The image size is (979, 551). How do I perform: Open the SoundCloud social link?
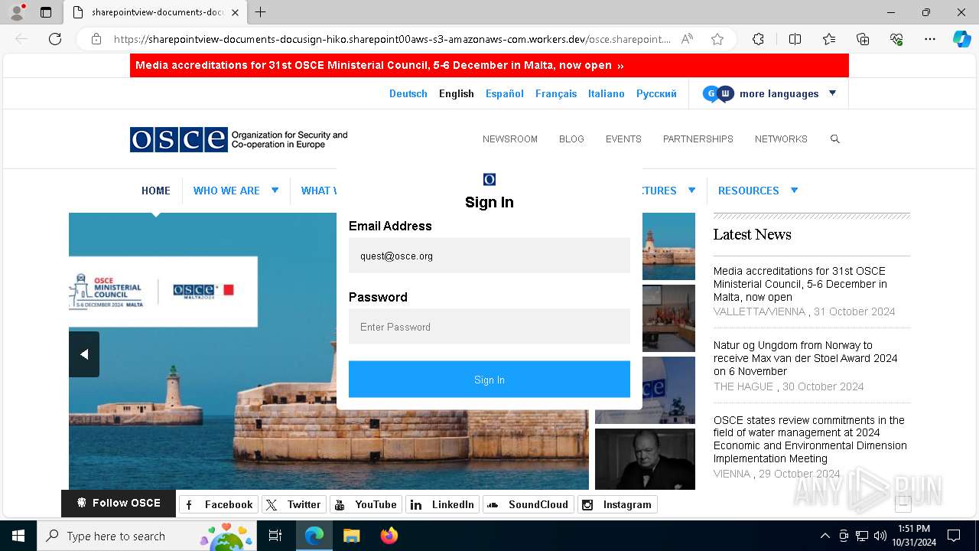pyautogui.click(x=529, y=504)
